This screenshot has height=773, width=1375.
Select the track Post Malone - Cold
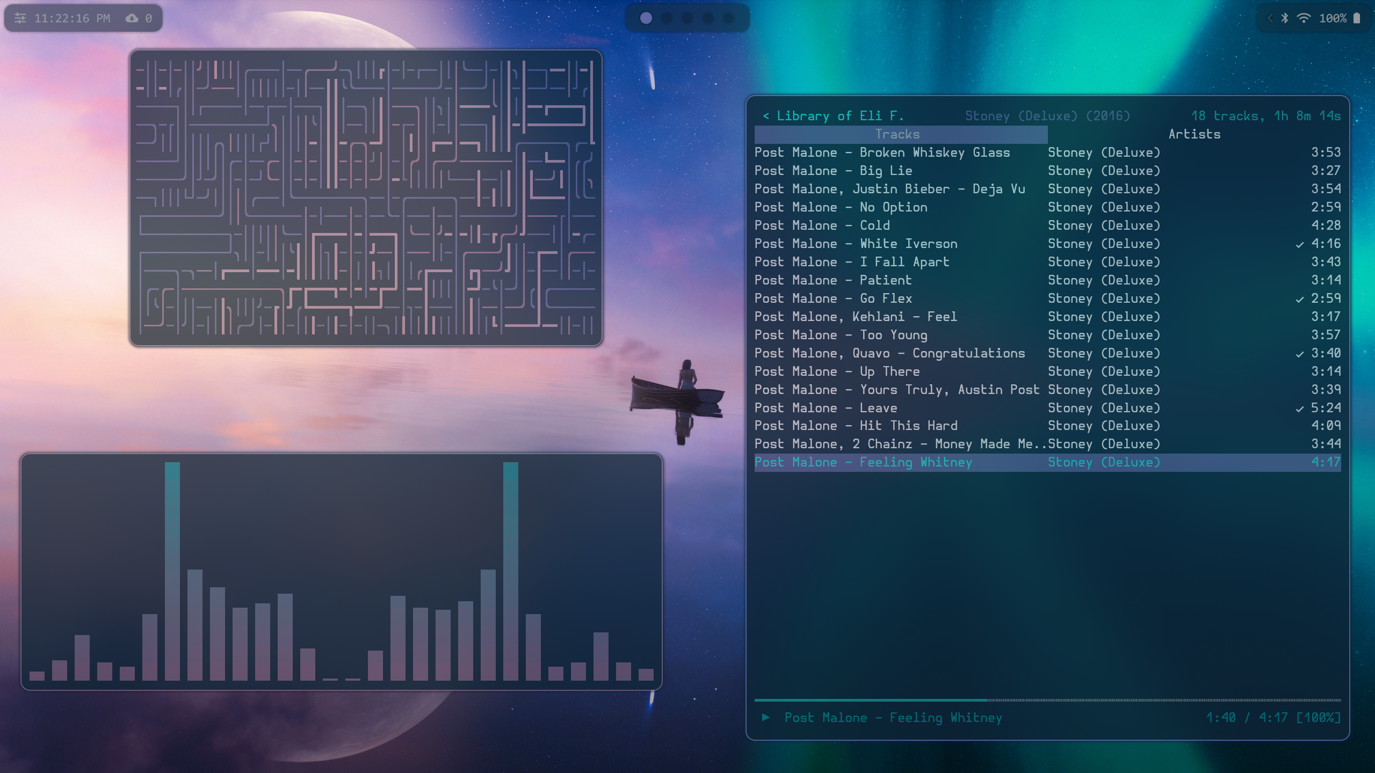[822, 225]
